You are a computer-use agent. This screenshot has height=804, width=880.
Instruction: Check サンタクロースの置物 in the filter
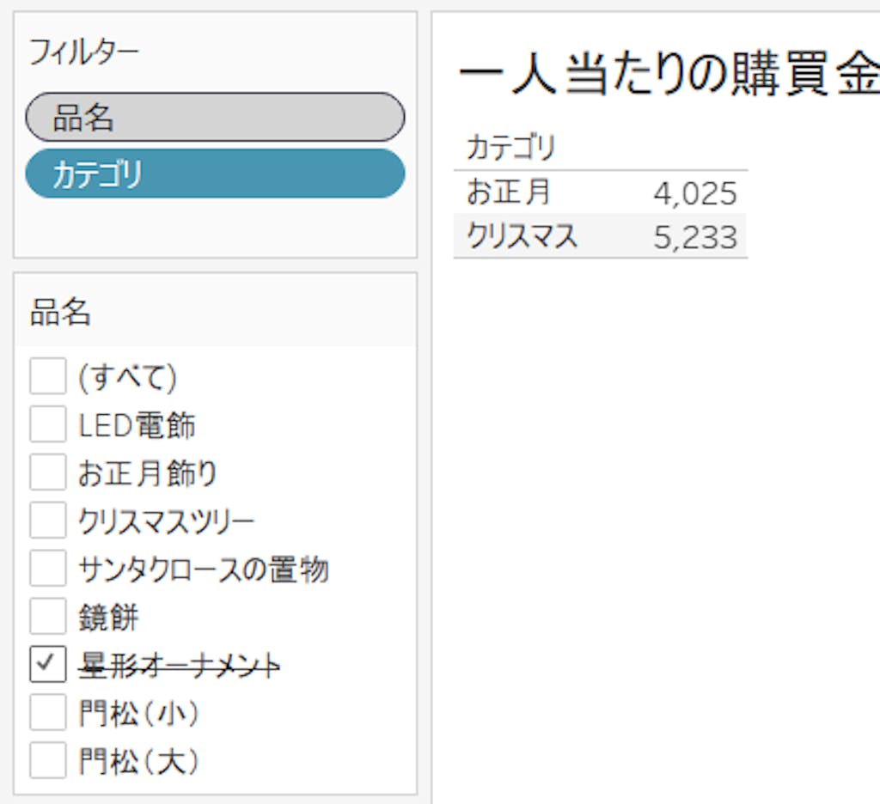[47, 569]
